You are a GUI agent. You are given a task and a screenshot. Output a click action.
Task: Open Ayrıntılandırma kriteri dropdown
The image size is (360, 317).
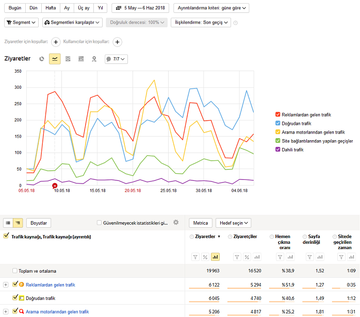(x=211, y=8)
